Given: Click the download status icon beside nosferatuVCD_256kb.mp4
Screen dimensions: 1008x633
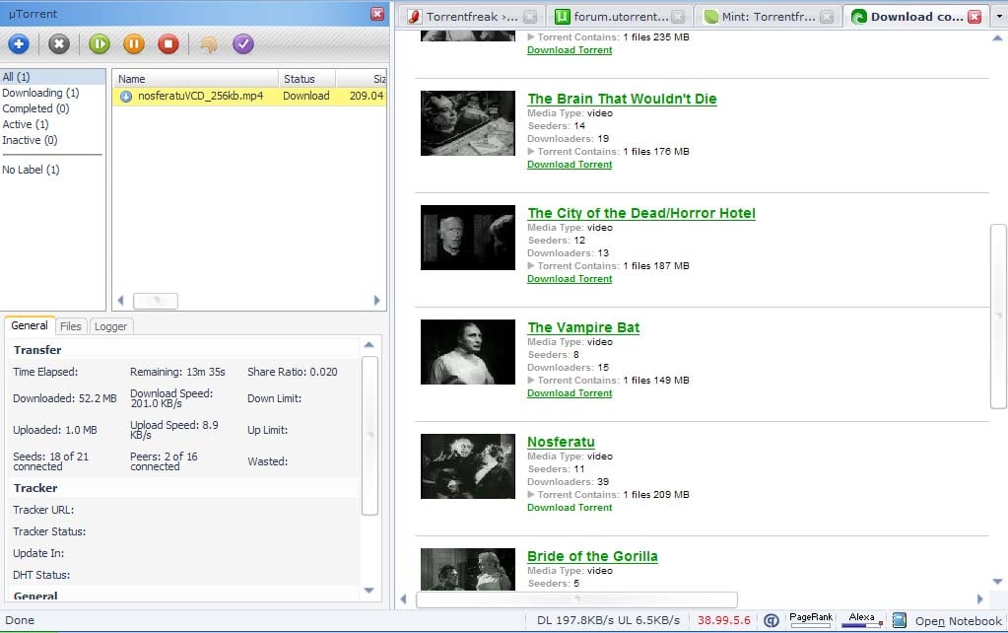Looking at the screenshot, I should (126, 97).
